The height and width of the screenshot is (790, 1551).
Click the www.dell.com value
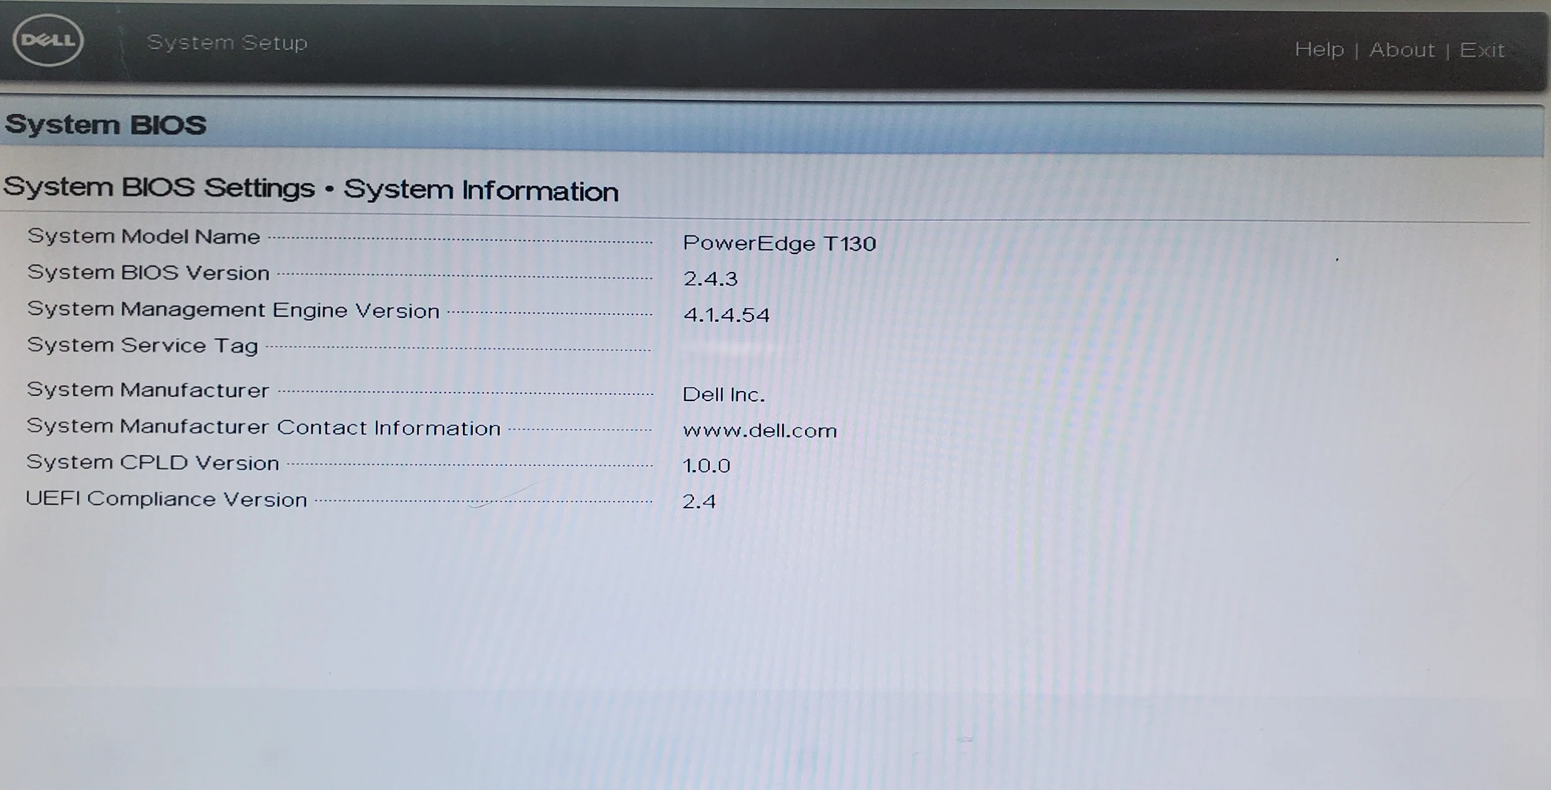click(x=760, y=431)
